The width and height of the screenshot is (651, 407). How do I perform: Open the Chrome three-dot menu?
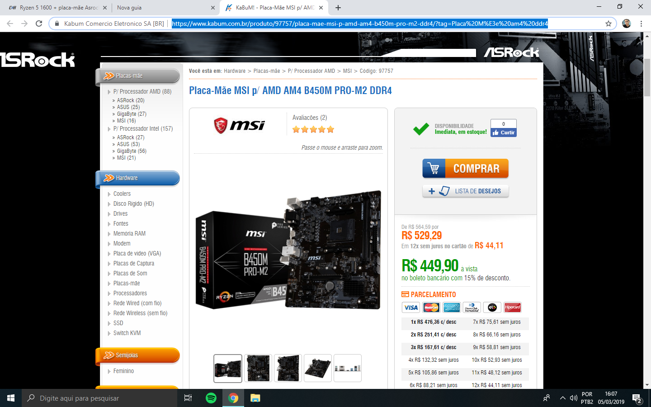pyautogui.click(x=641, y=24)
